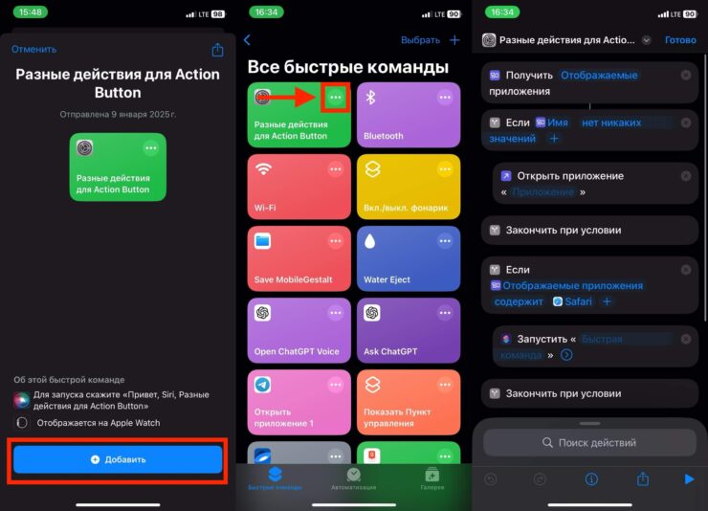The width and height of the screenshot is (708, 511).
Task: Run the shortcut with the play button
Action: click(x=689, y=479)
